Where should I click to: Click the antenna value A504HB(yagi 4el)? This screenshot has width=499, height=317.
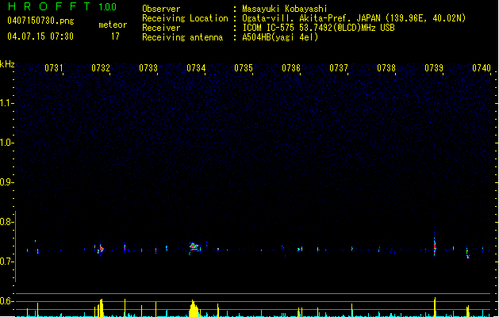(x=280, y=37)
